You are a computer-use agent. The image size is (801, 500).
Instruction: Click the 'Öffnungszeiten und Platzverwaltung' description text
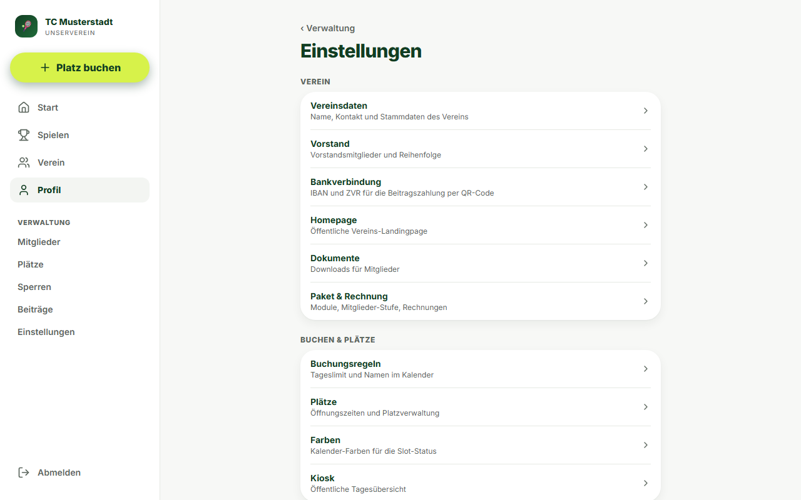point(375,413)
